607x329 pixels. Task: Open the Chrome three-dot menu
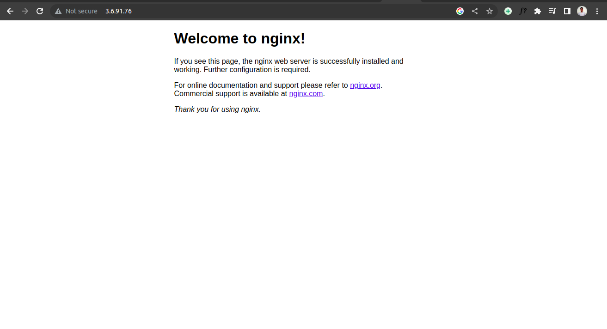tap(597, 11)
